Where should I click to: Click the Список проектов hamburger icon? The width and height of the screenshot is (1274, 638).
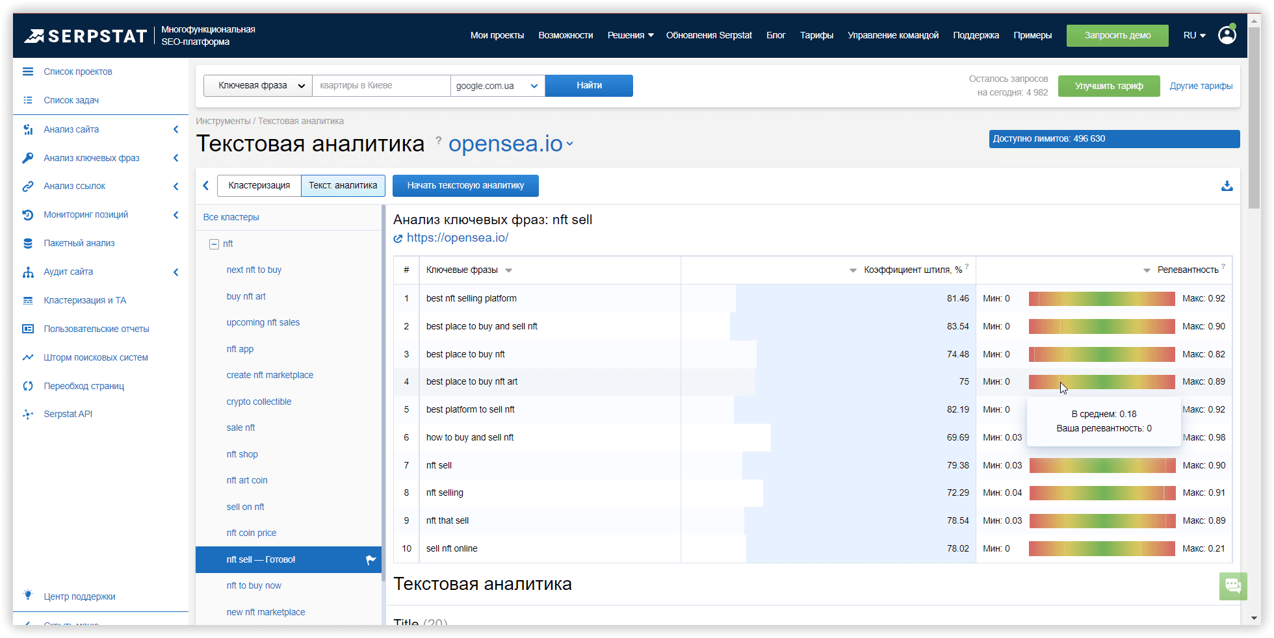[x=28, y=71]
